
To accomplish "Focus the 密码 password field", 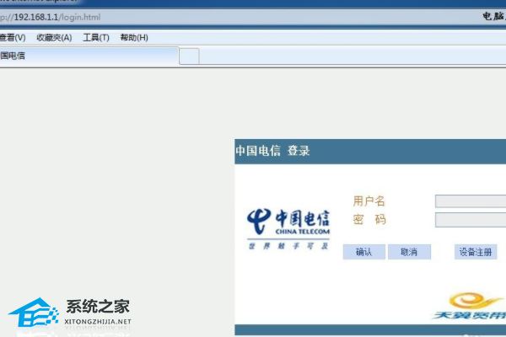I will point(471,220).
